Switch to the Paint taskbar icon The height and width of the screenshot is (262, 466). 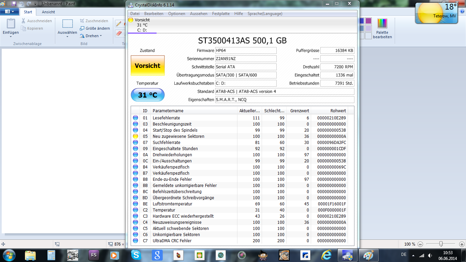click(368, 255)
